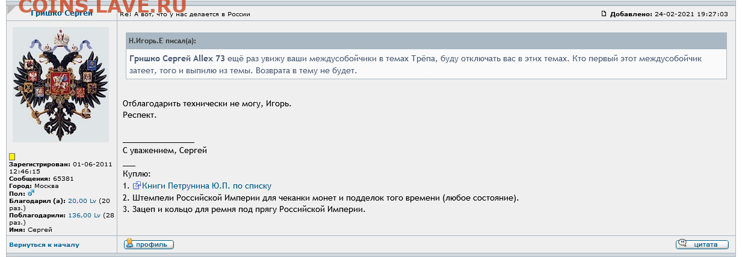The image size is (742, 257).
Task: Click the double-headed eagle avatar image
Action: (x=61, y=84)
